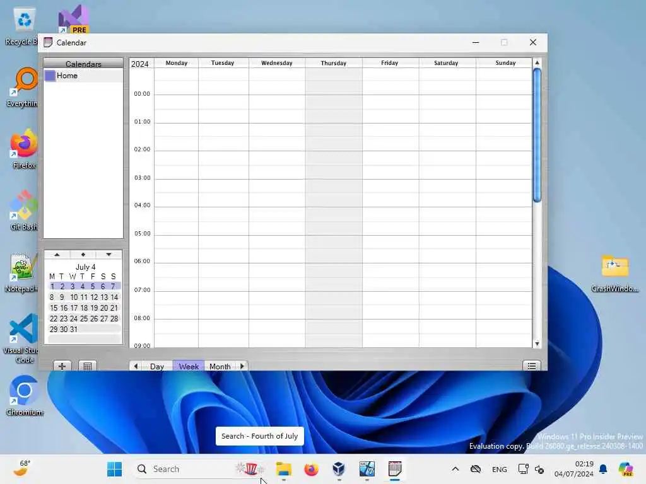Click the Home calendar purple color swatch
Screen dimensions: 646x484
(50, 76)
